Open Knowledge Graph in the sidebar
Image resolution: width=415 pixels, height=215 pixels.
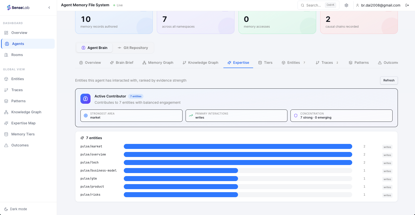click(28, 112)
